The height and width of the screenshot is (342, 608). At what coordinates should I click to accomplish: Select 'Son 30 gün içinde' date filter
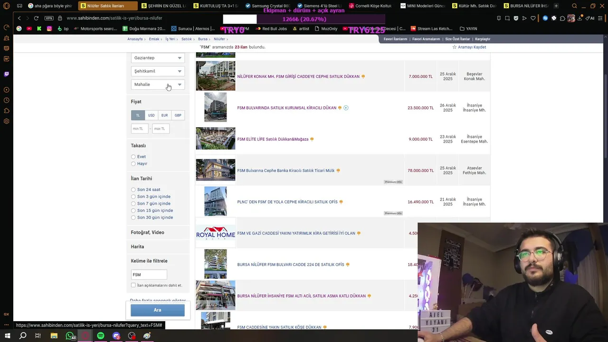coord(133,218)
